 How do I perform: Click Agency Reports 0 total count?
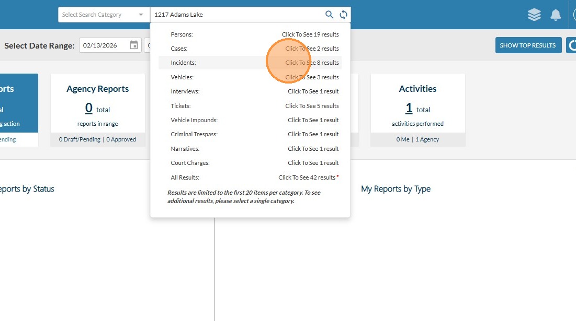89,108
